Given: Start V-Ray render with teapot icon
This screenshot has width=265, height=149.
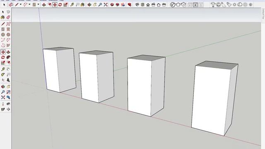Looking at the screenshot, I should click(178, 5).
